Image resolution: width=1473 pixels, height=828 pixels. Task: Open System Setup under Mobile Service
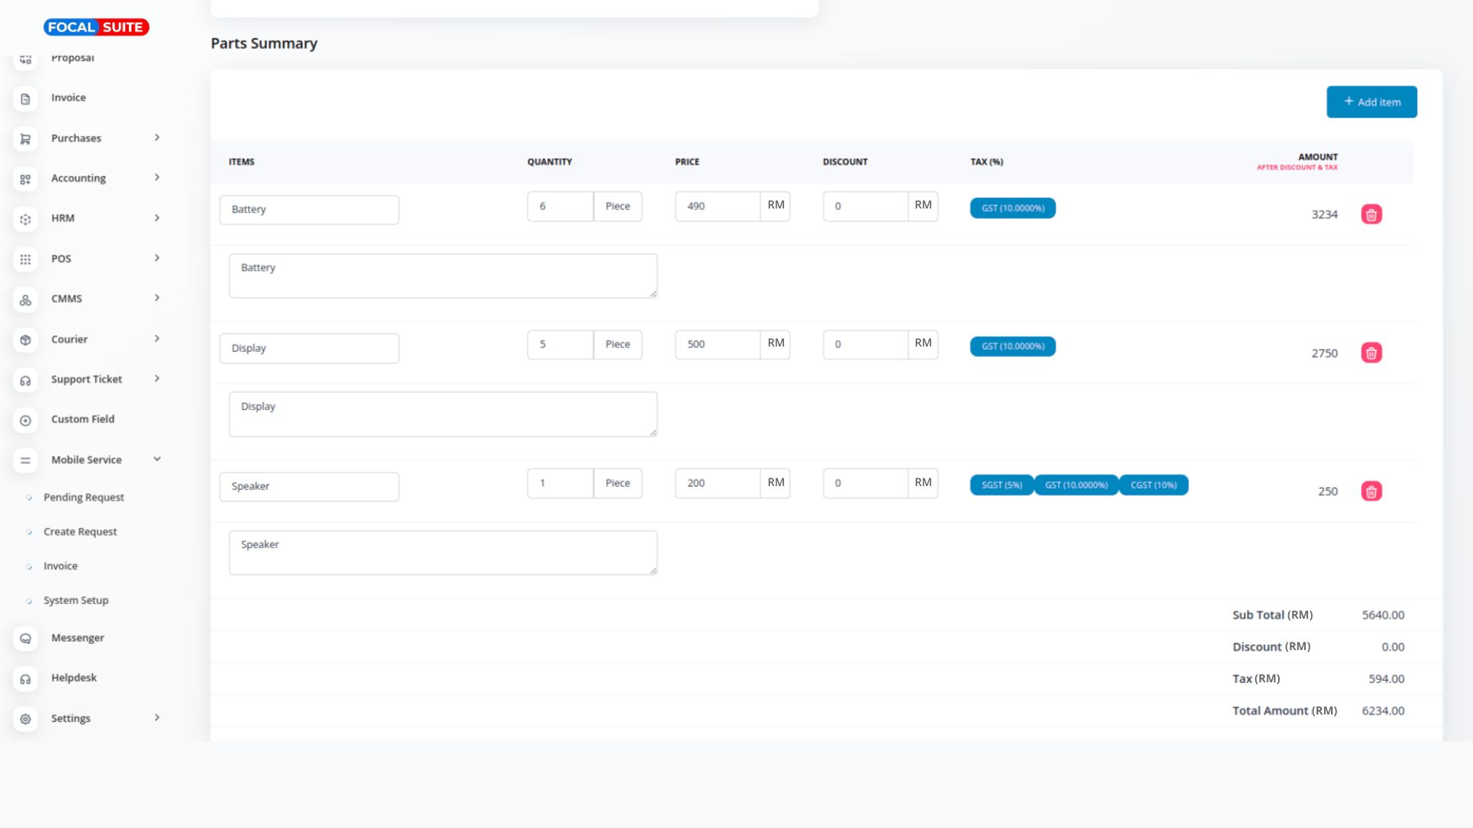pyautogui.click(x=76, y=600)
